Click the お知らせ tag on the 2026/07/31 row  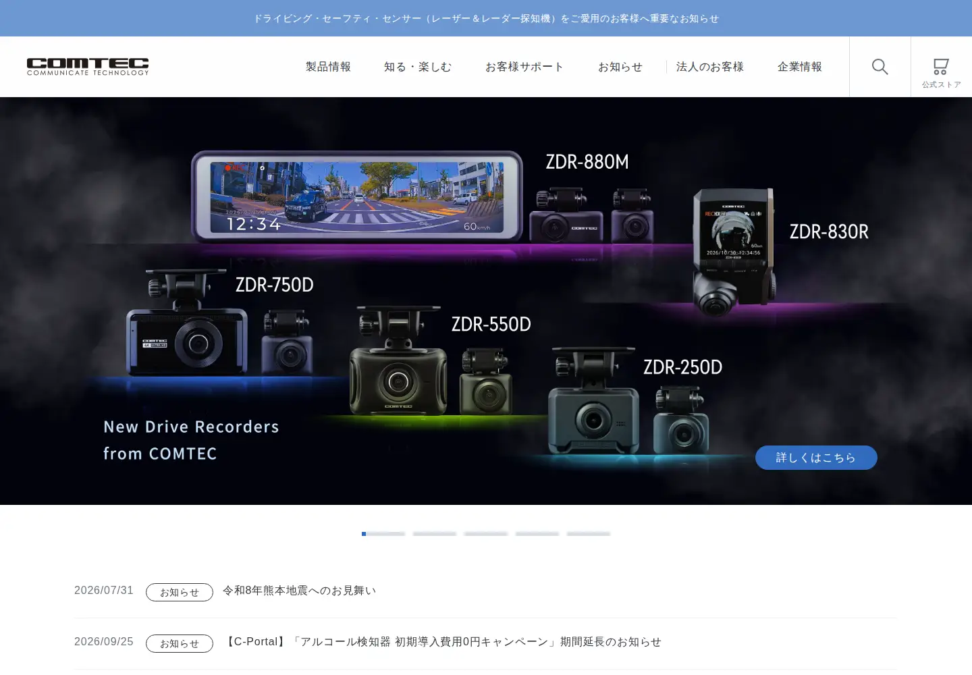point(180,592)
